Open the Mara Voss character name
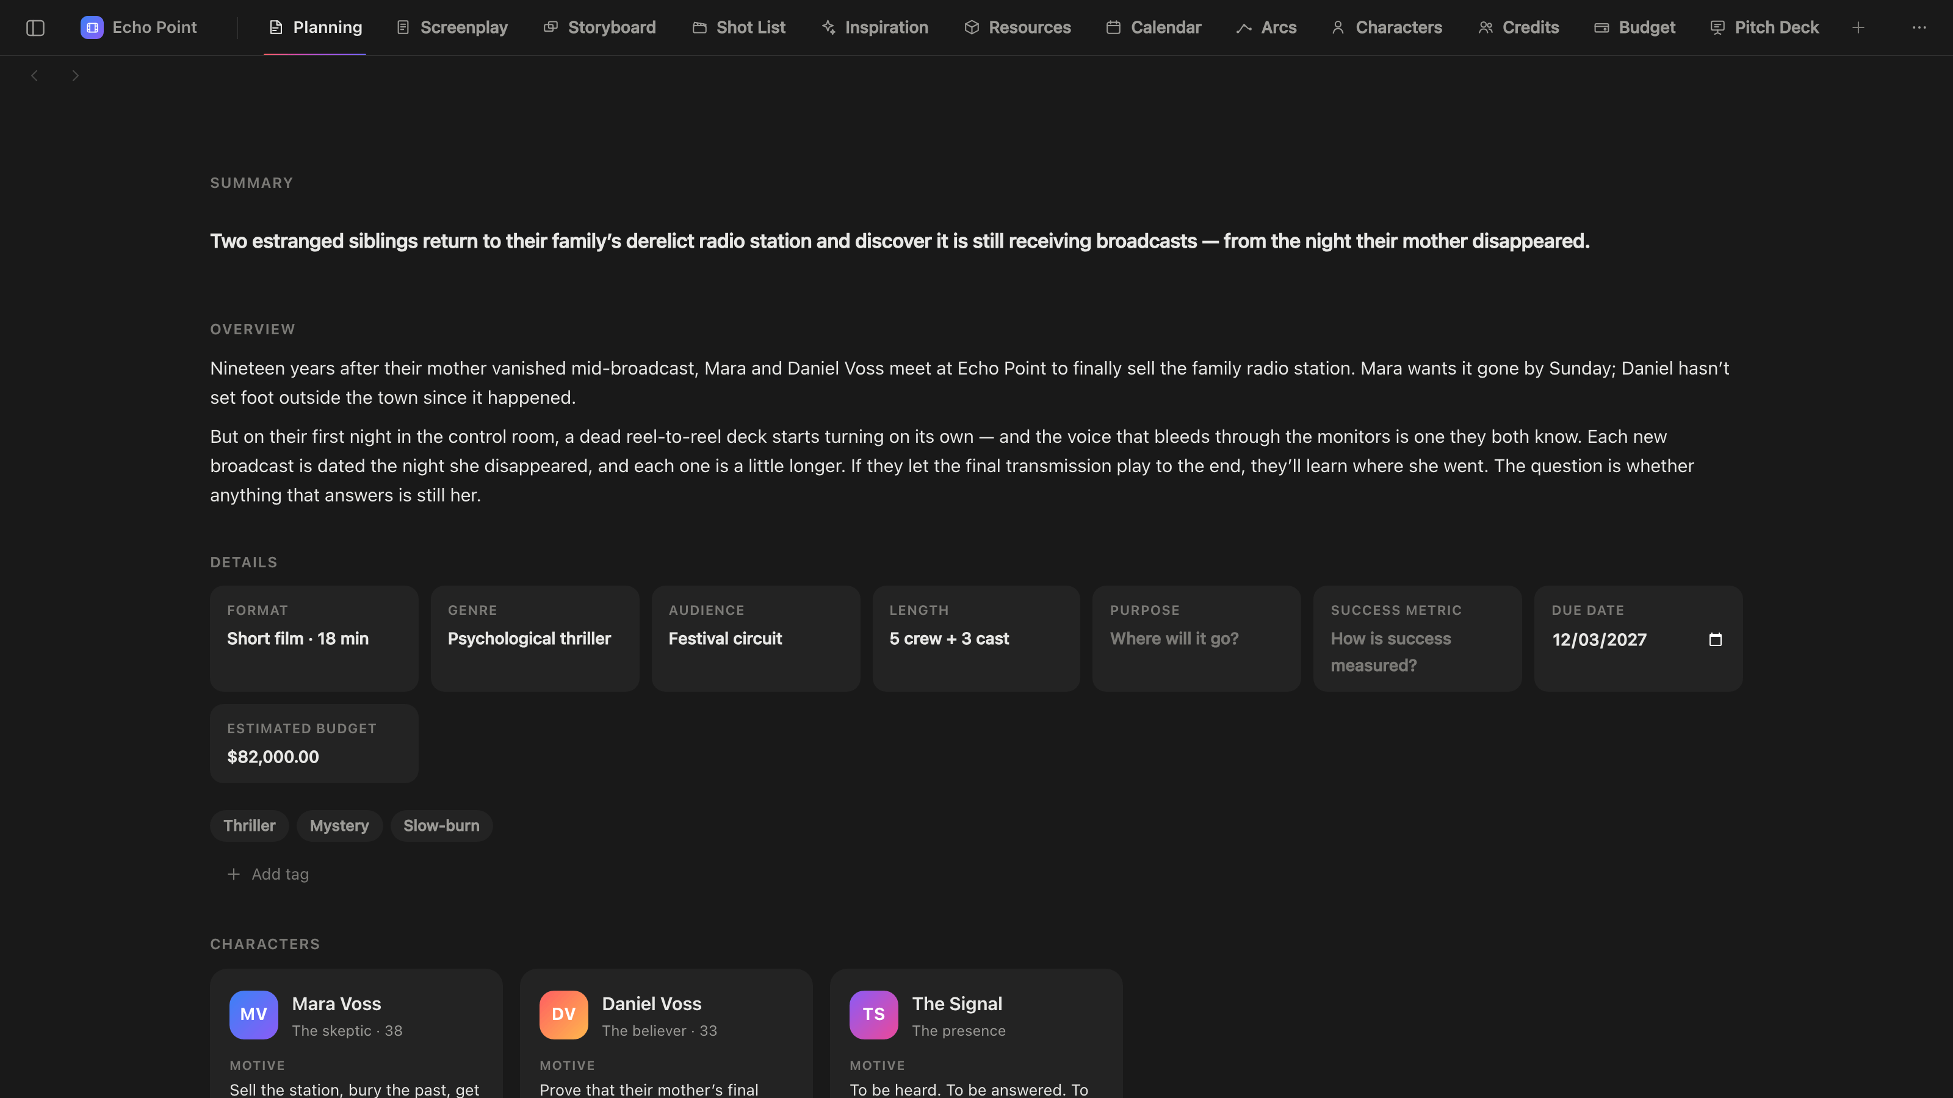Viewport: 1953px width, 1098px height. 337,1004
